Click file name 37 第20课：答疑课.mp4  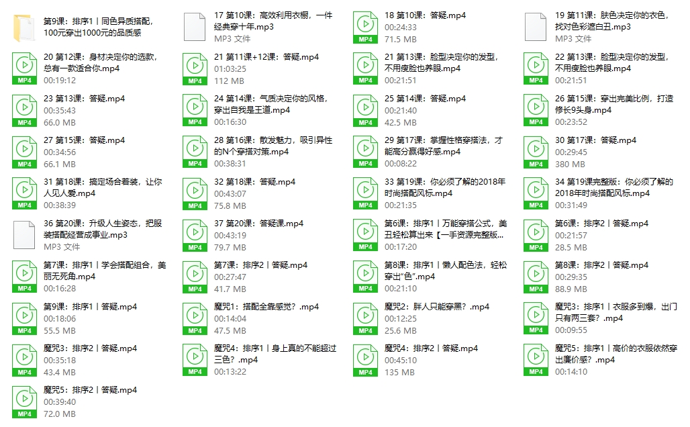tap(258, 224)
